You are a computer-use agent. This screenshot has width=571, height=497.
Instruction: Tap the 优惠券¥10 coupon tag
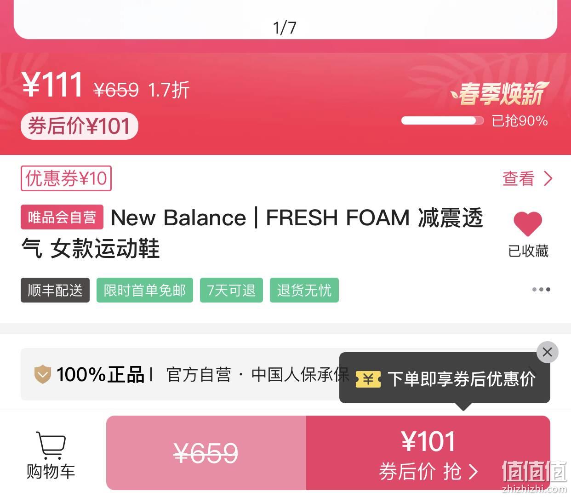(x=66, y=178)
